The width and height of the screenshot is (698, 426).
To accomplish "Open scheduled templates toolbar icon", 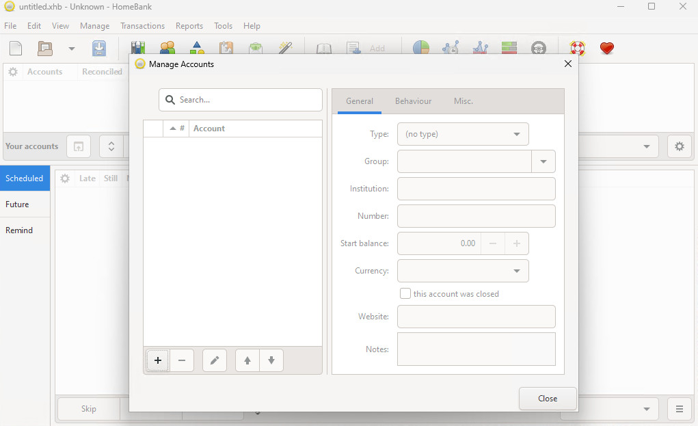I will pyautogui.click(x=226, y=48).
